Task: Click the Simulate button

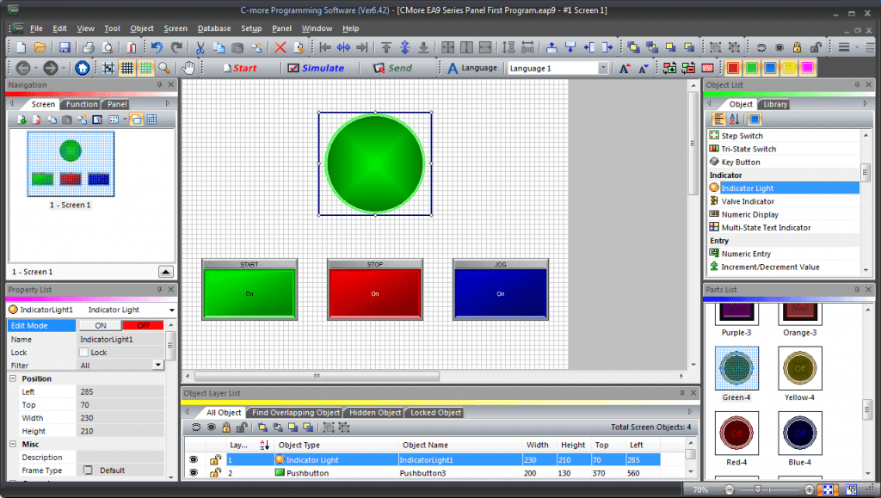Action: click(x=316, y=66)
